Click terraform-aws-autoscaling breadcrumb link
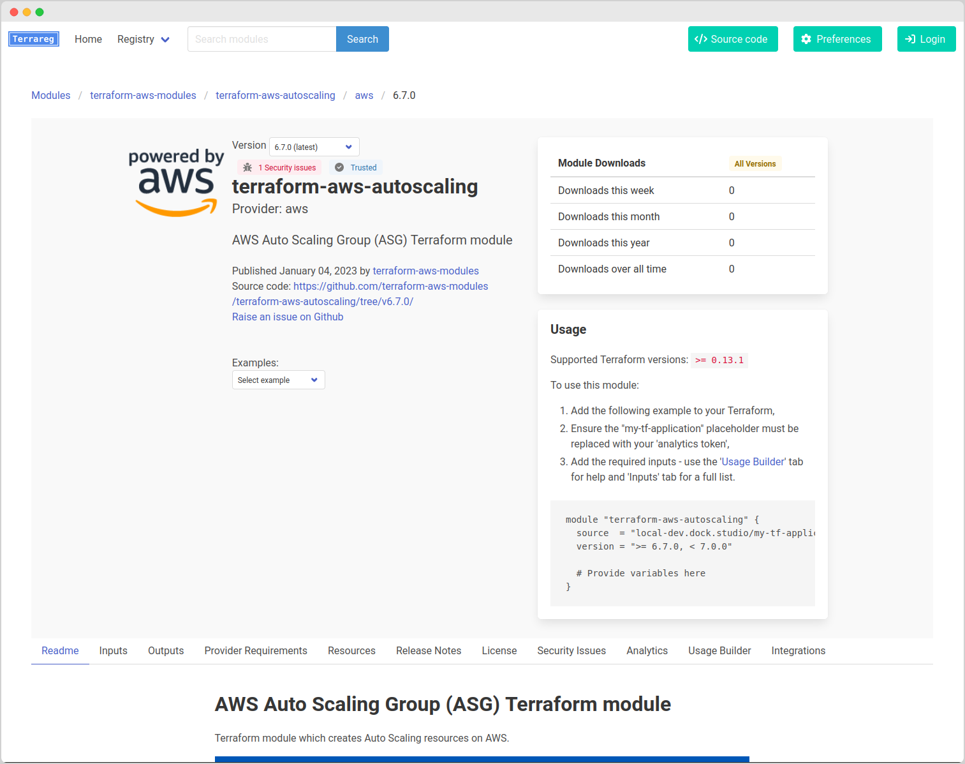 (276, 95)
